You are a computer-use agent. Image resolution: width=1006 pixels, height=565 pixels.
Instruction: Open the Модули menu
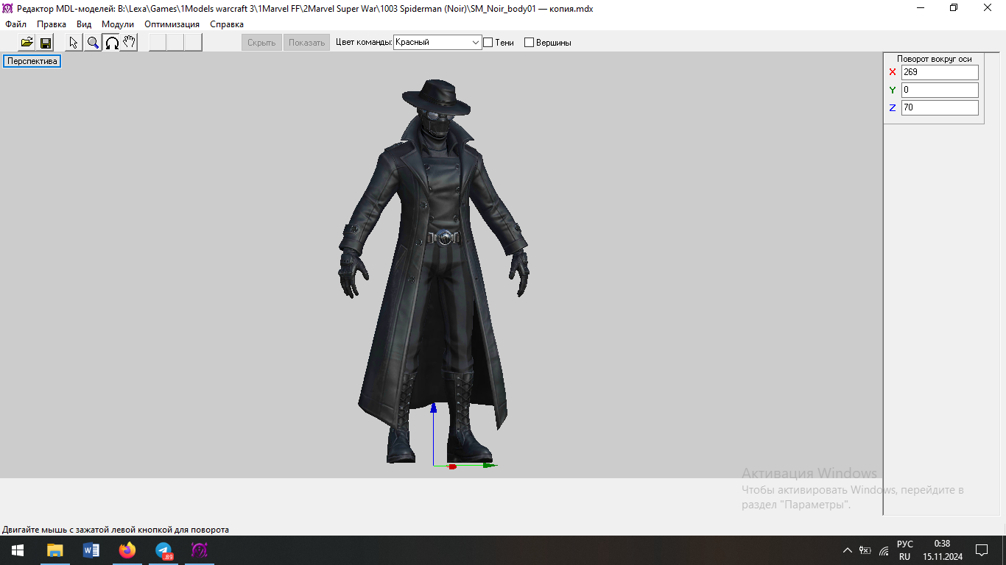pos(118,24)
